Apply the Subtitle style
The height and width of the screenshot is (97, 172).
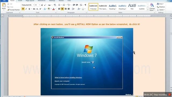(142, 7)
